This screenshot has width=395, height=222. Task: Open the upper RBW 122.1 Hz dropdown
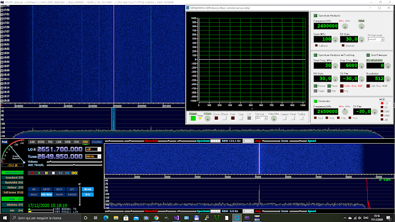click(248, 141)
